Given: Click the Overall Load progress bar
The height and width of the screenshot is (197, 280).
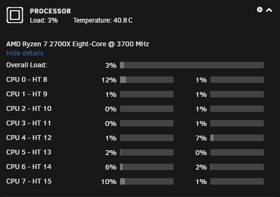Looking at the screenshot, I should [x=192, y=65].
